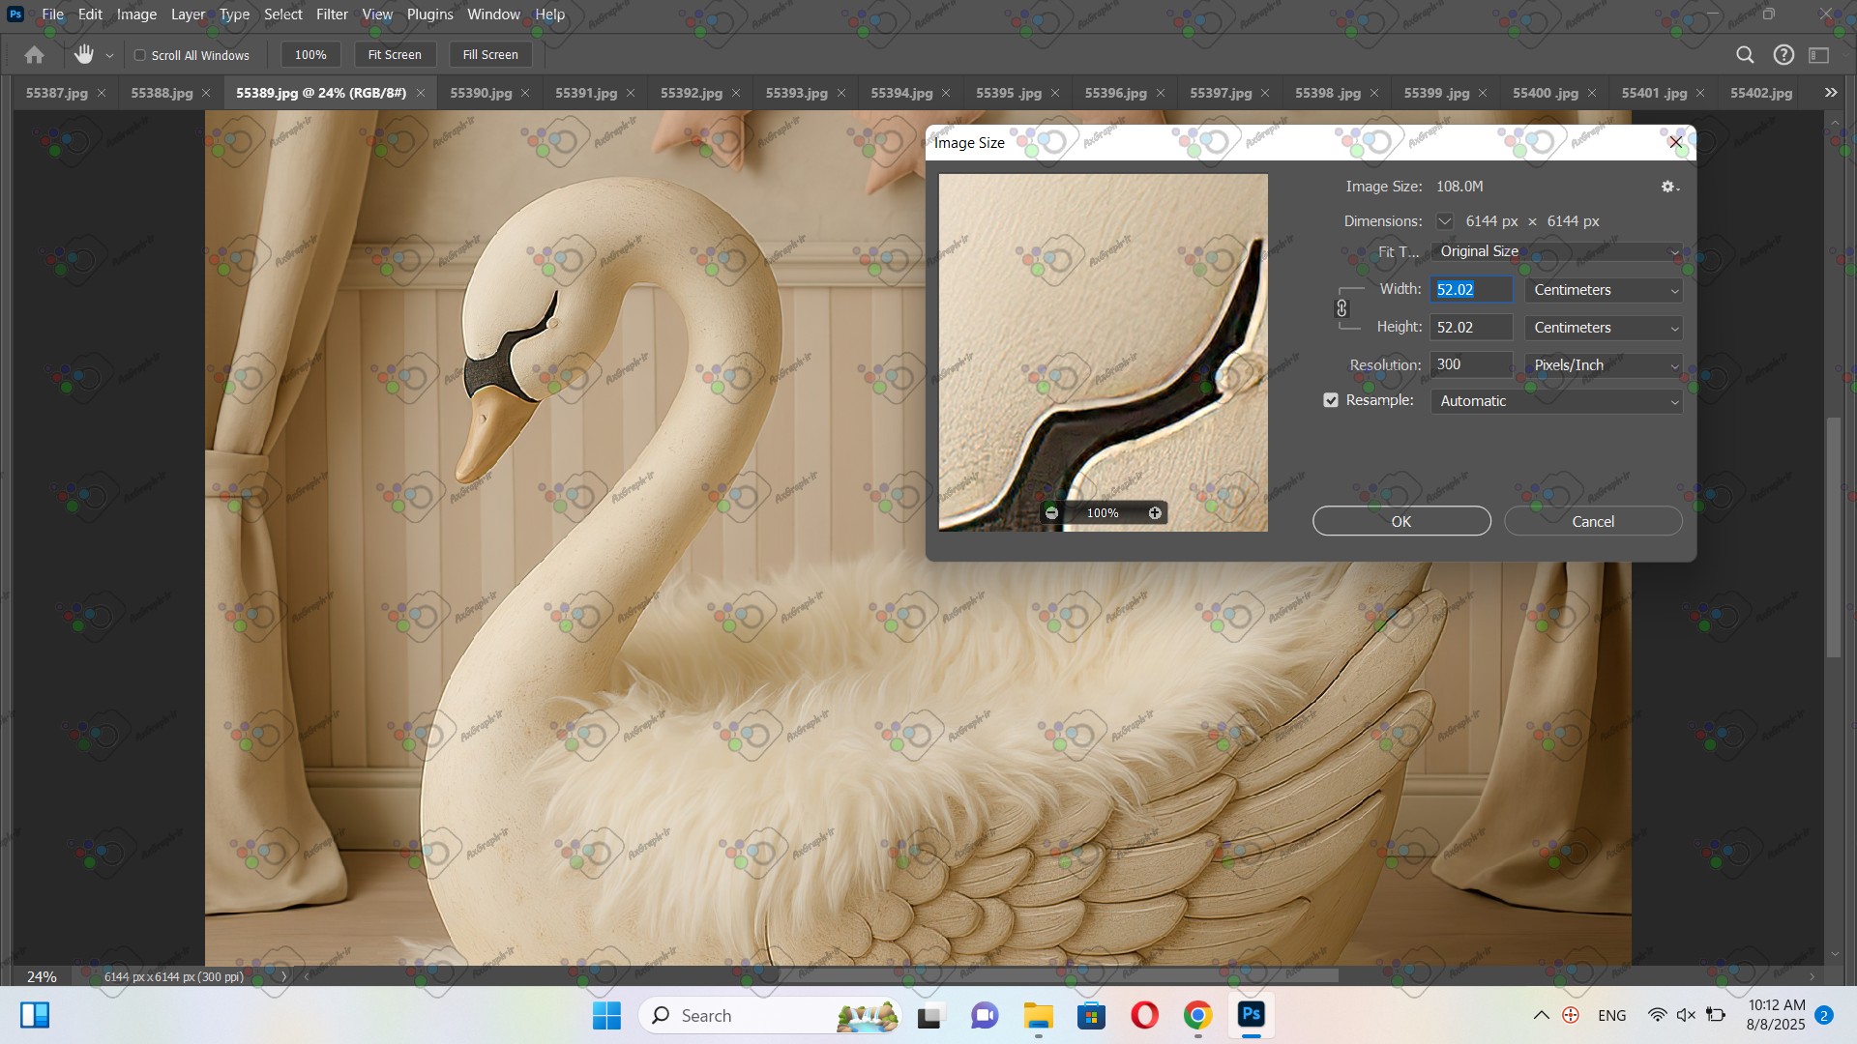Click the workspace switcher icon
The height and width of the screenshot is (1044, 1857).
(1819, 55)
